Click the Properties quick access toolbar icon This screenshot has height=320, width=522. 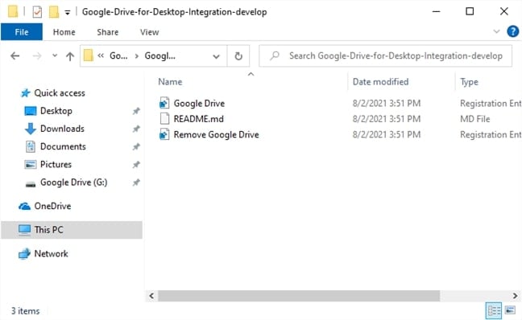pyautogui.click(x=37, y=12)
